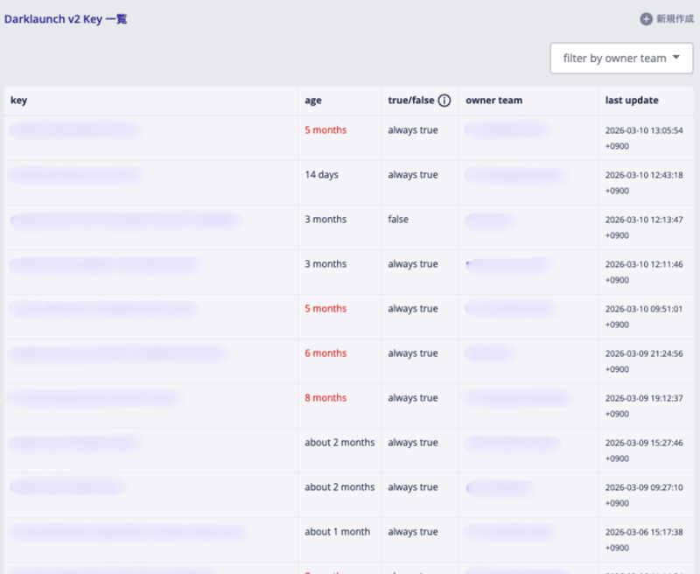Viewport: 700px width, 574px height.
Task: Click the age column header
Action: 313,101
